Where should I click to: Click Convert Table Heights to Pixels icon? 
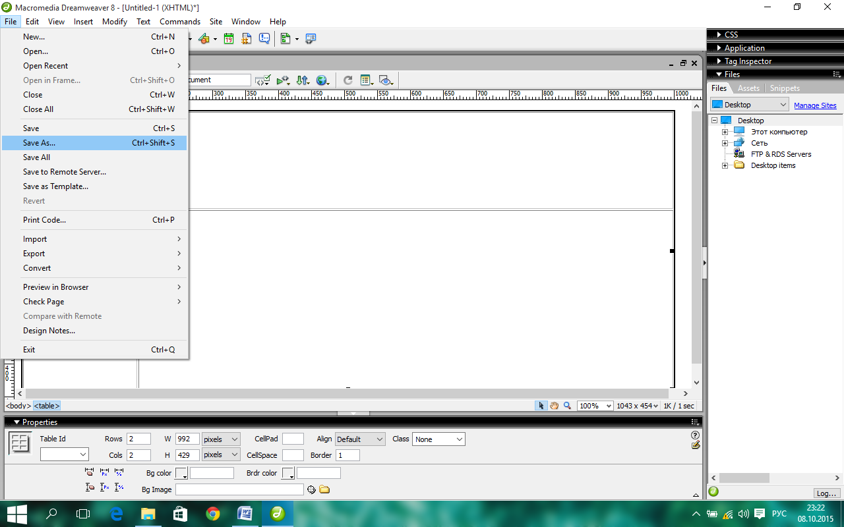(104, 487)
